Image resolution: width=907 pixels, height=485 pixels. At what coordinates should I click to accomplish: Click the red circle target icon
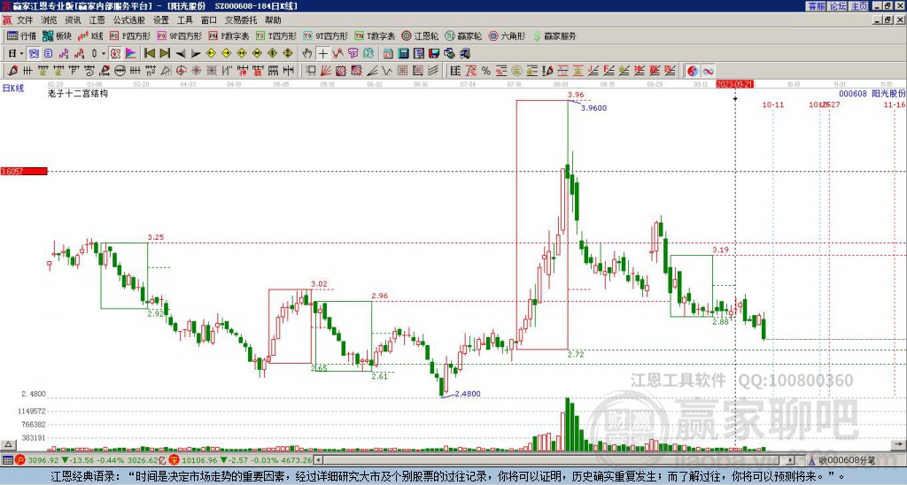[x=181, y=71]
